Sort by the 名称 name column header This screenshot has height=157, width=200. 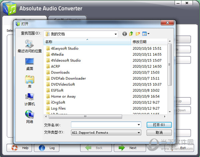click(x=87, y=42)
